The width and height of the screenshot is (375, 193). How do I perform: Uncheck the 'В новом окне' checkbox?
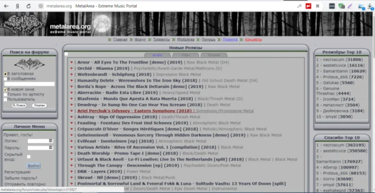coord(5,90)
